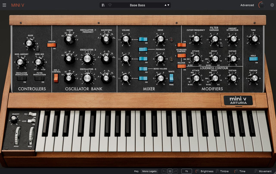Click the Filter Attack knob

[196, 59]
